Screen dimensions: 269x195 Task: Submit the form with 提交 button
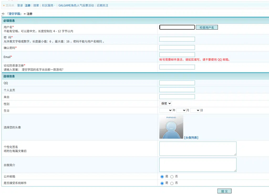pyautogui.click(x=224, y=191)
